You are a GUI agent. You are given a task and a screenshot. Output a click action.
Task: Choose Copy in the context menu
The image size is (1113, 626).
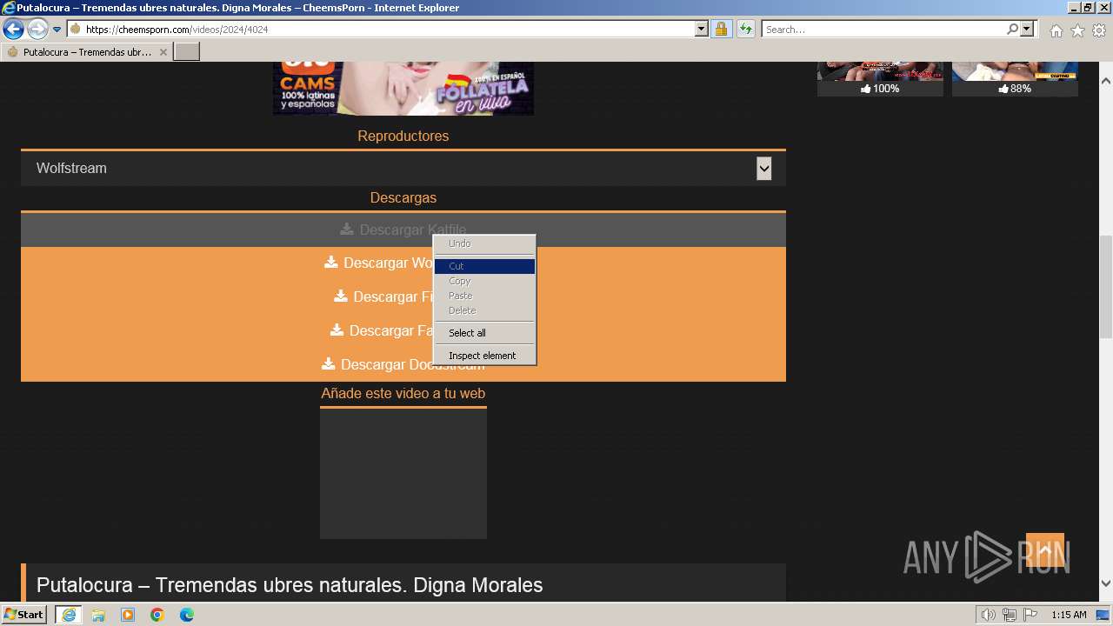(x=484, y=281)
